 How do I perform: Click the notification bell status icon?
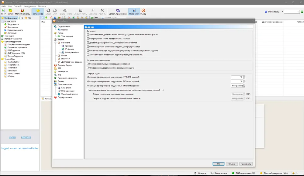[x=293, y=173]
